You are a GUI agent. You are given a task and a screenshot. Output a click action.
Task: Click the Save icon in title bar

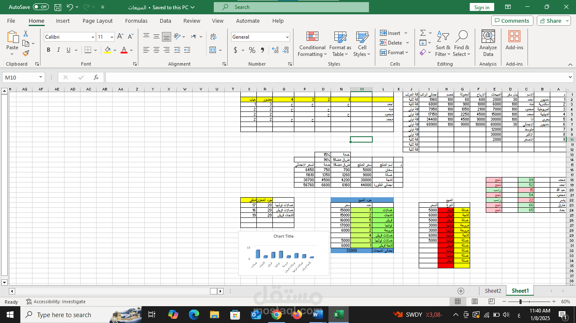(58, 7)
